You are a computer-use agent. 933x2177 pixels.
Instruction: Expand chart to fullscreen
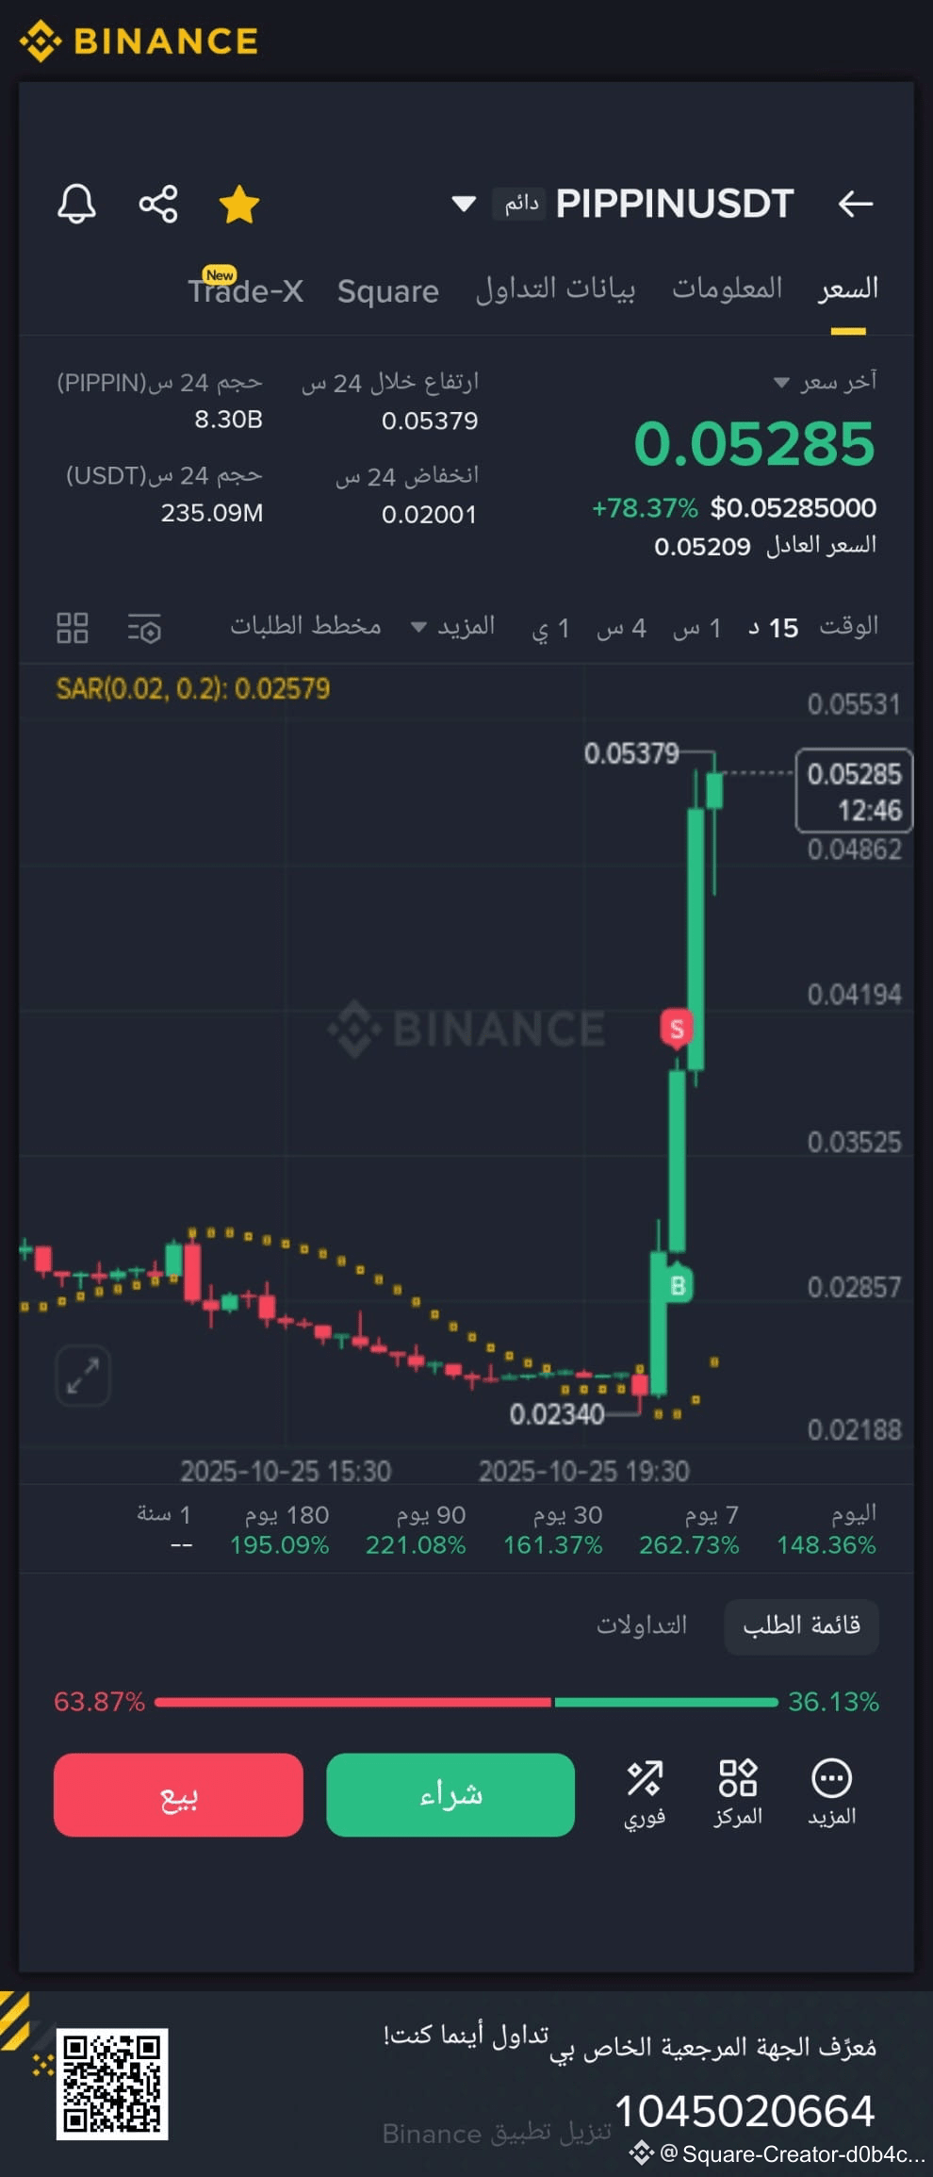pyautogui.click(x=83, y=1377)
